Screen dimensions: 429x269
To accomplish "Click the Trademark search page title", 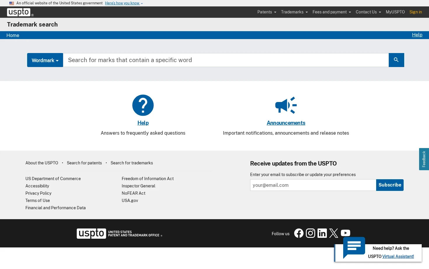I will pyautogui.click(x=32, y=24).
